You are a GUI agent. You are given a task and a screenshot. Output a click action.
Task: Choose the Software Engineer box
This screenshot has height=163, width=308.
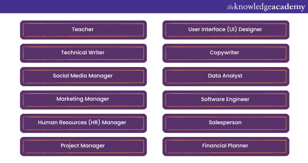[225, 99]
